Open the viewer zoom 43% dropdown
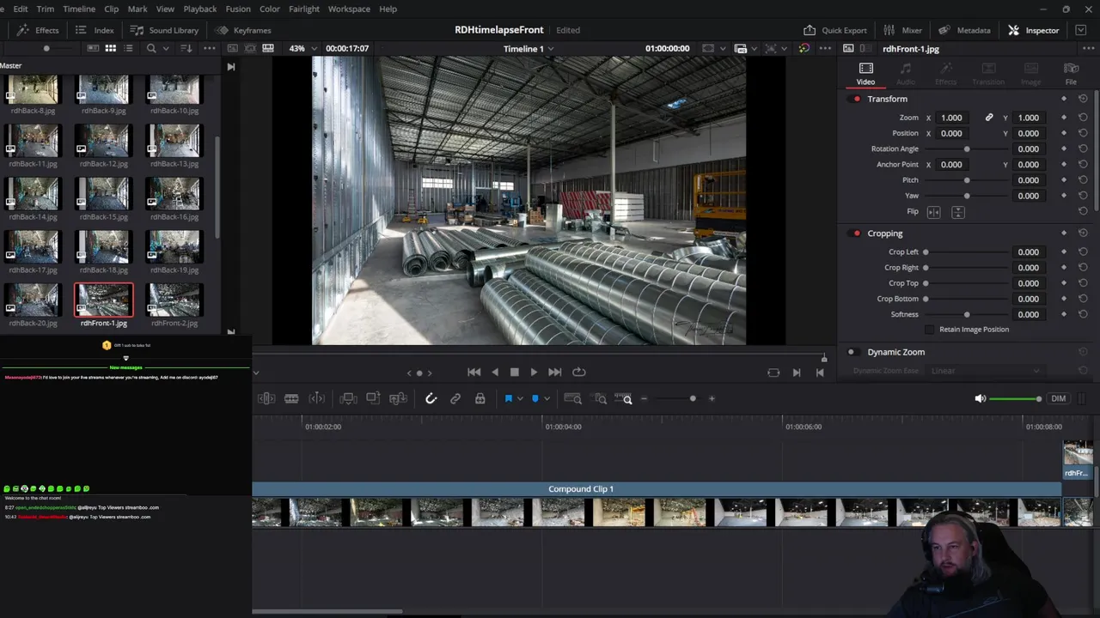Screen dimensions: 1100x618 [302, 48]
